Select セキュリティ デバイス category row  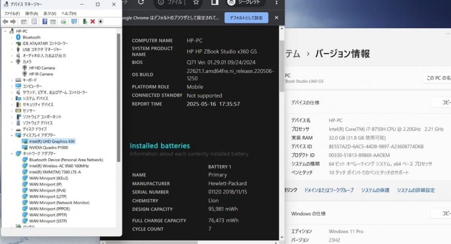coord(38,105)
